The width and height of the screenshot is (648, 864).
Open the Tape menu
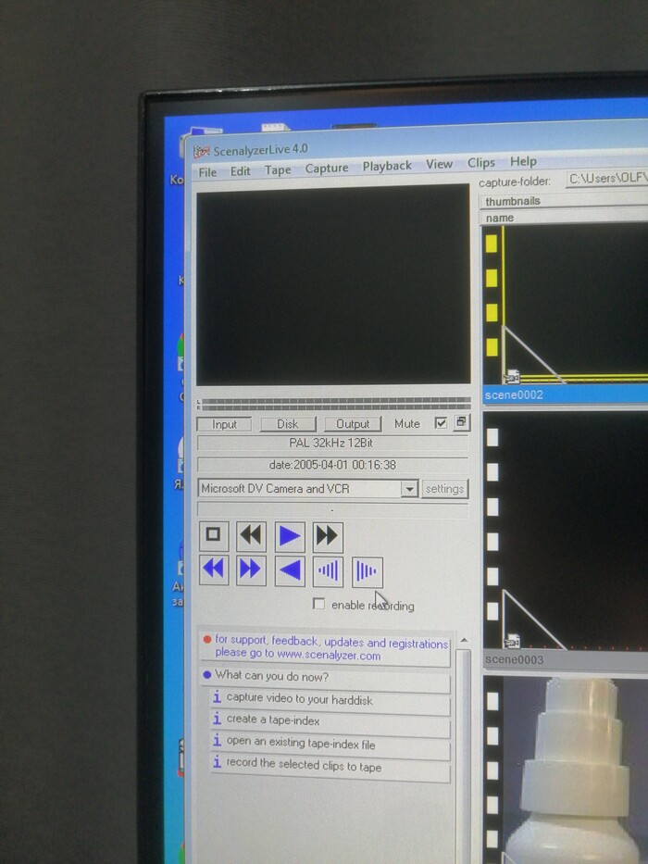click(x=278, y=169)
